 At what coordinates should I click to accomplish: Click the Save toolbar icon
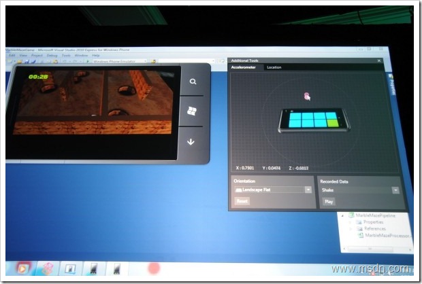27,61
